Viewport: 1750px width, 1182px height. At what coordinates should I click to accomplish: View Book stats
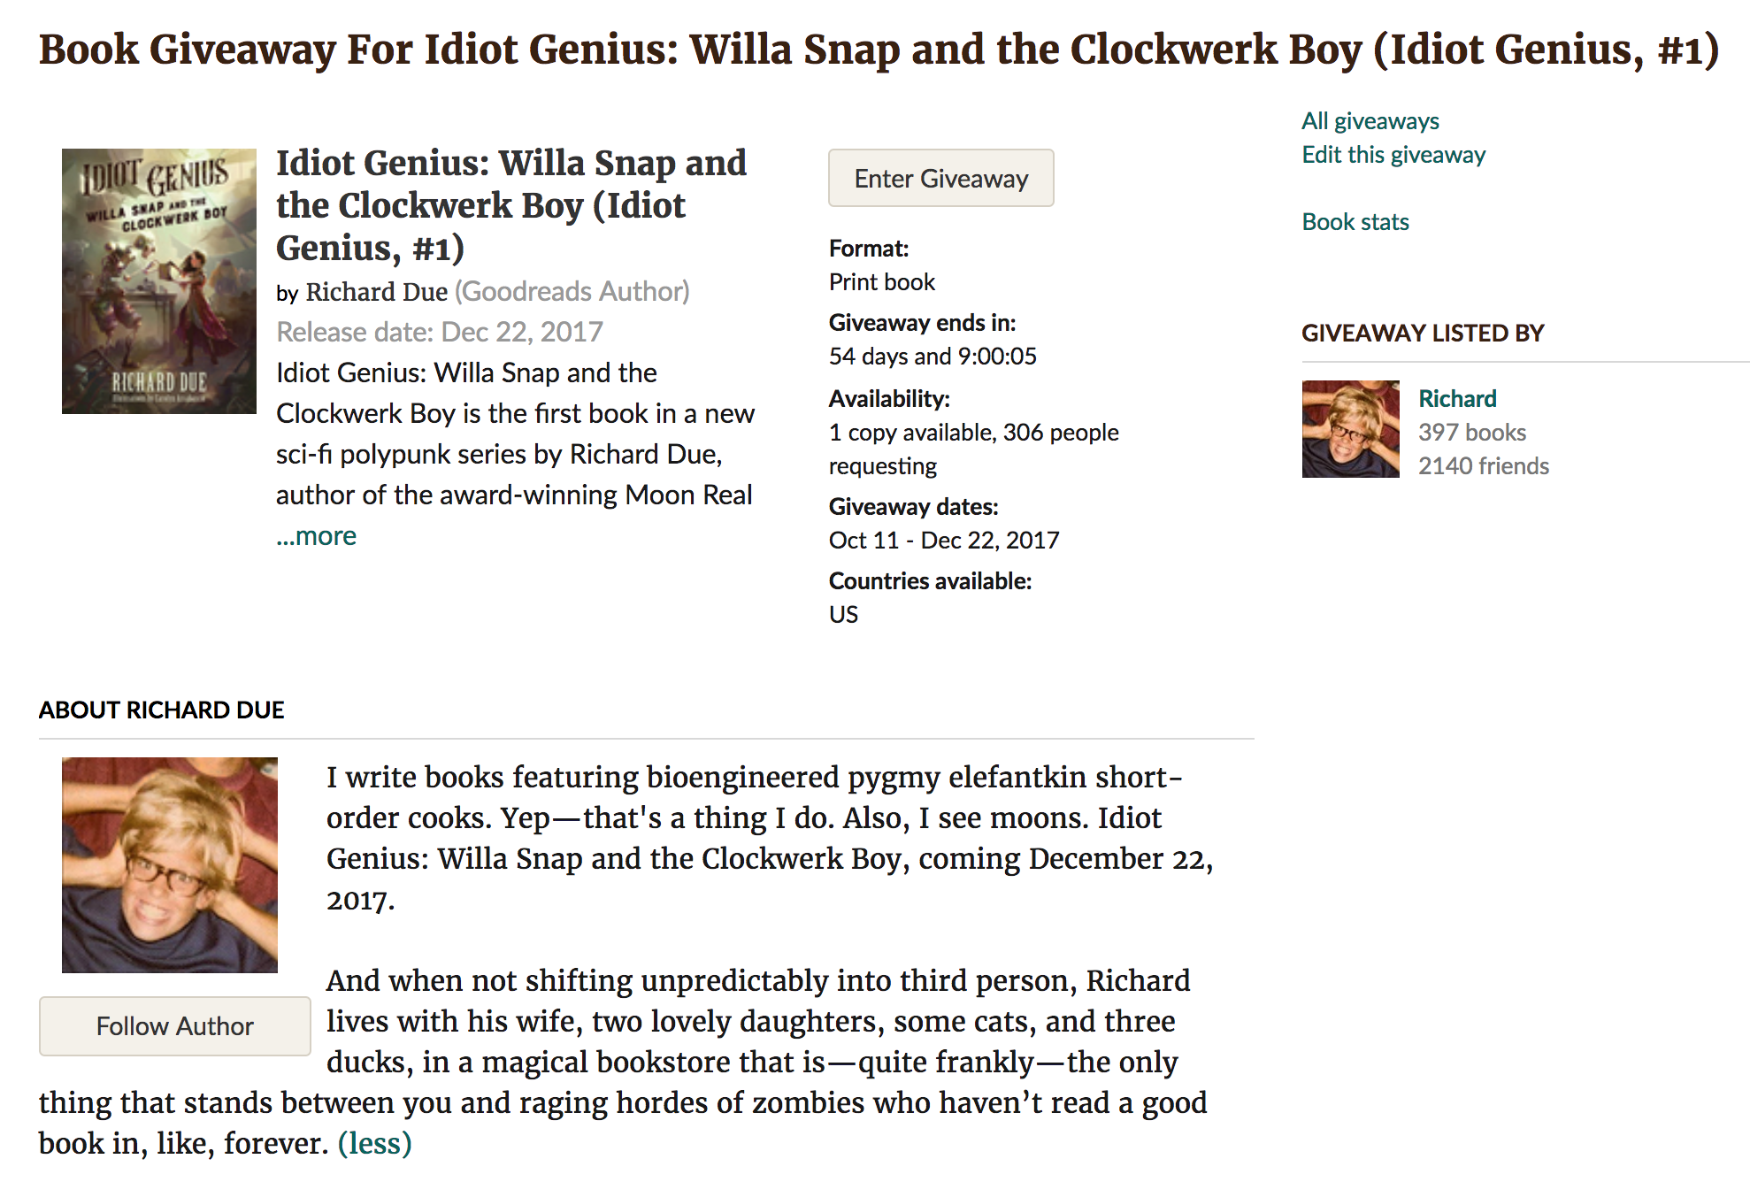point(1355,222)
